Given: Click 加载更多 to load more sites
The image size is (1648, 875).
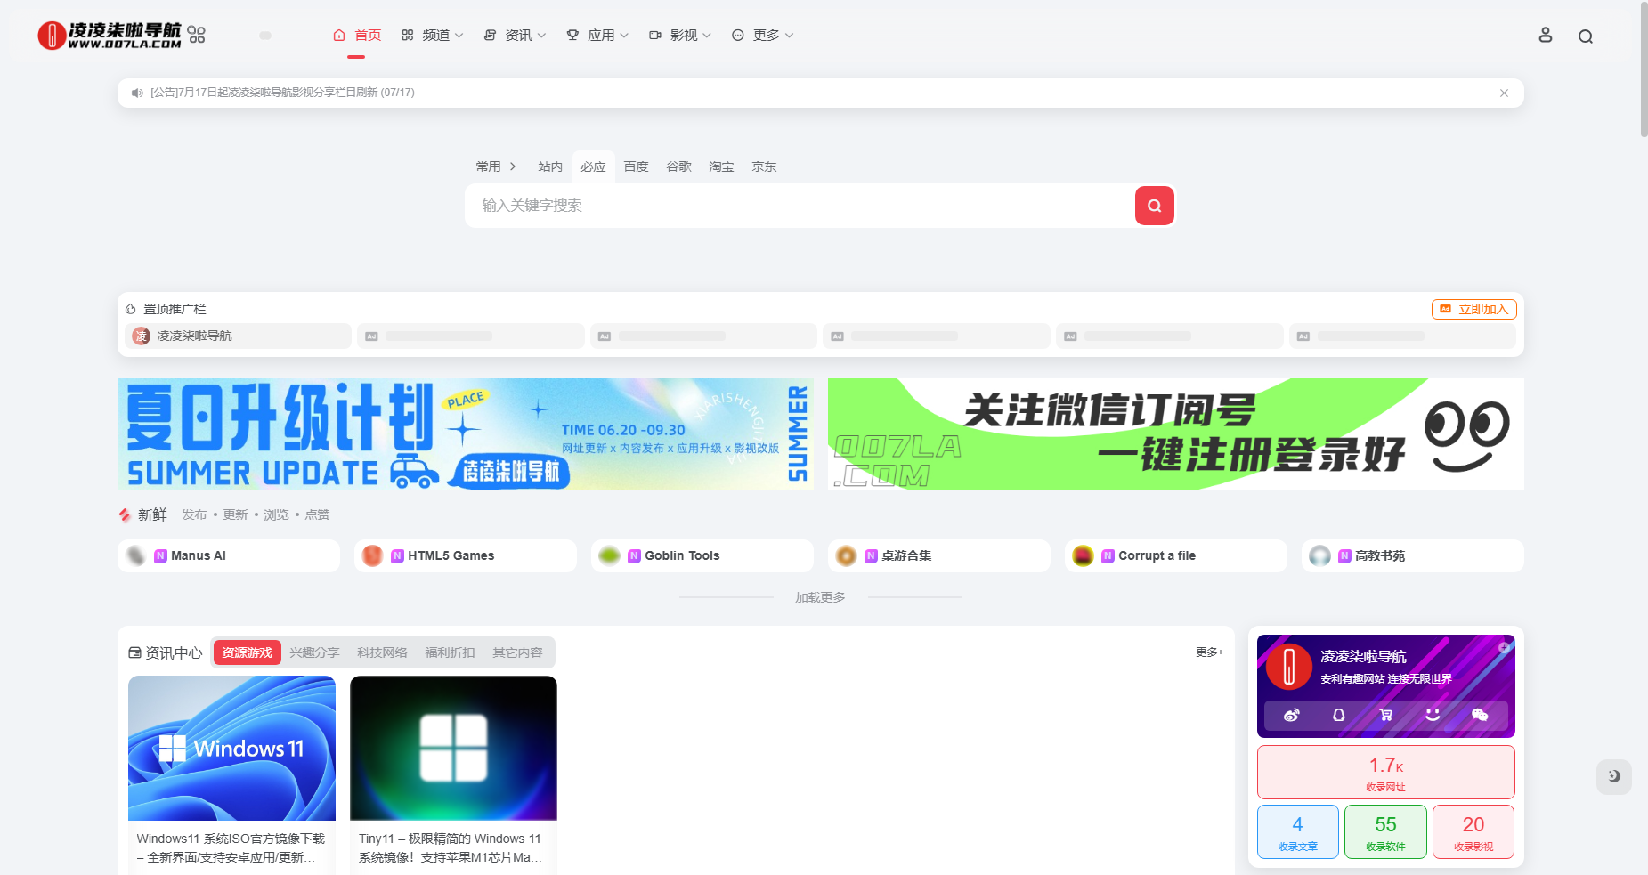Looking at the screenshot, I should [820, 597].
